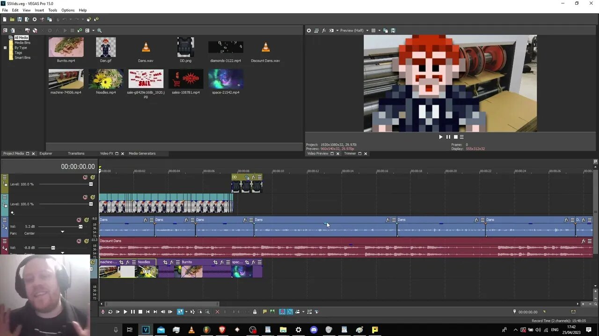The image size is (599, 336).
Task: Click the Record microphone icon in the transport bar
Action: (x=103, y=312)
